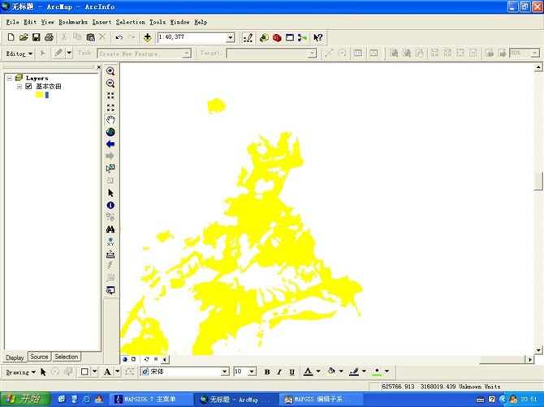This screenshot has height=407, width=544.
Task: Click the vertical scrollbar thumb
Action: point(538,181)
